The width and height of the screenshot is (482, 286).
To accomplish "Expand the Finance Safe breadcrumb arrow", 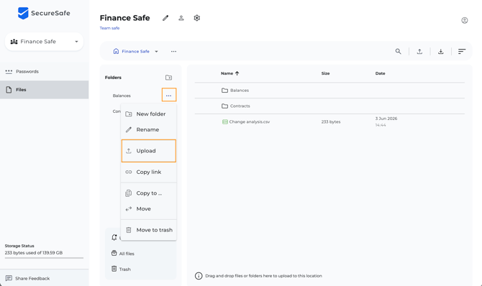I will [x=156, y=51].
